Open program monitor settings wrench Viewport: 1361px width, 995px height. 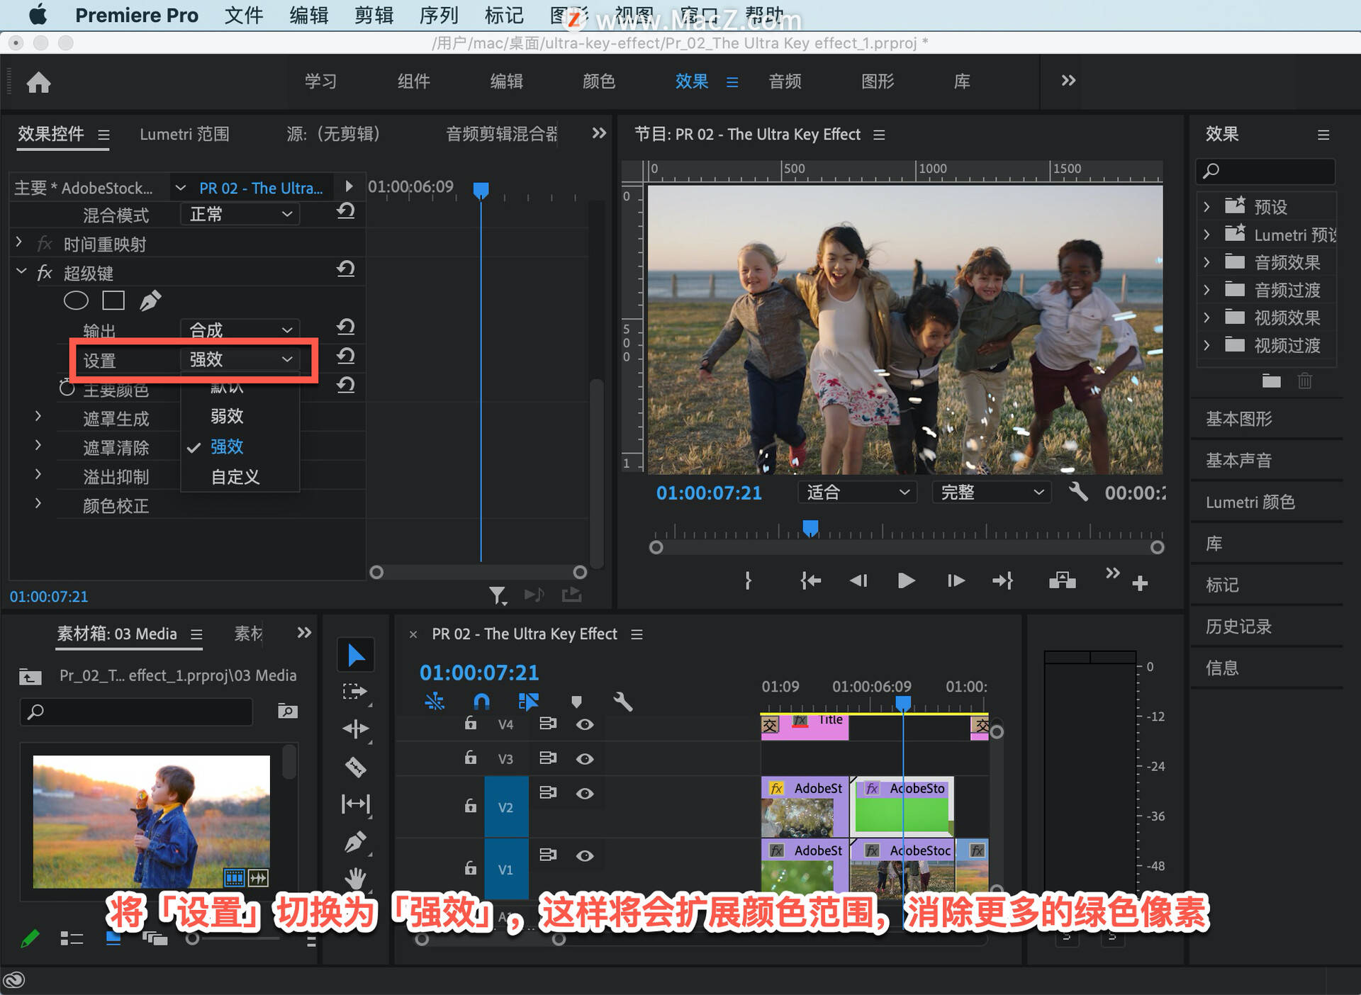pyautogui.click(x=1078, y=492)
